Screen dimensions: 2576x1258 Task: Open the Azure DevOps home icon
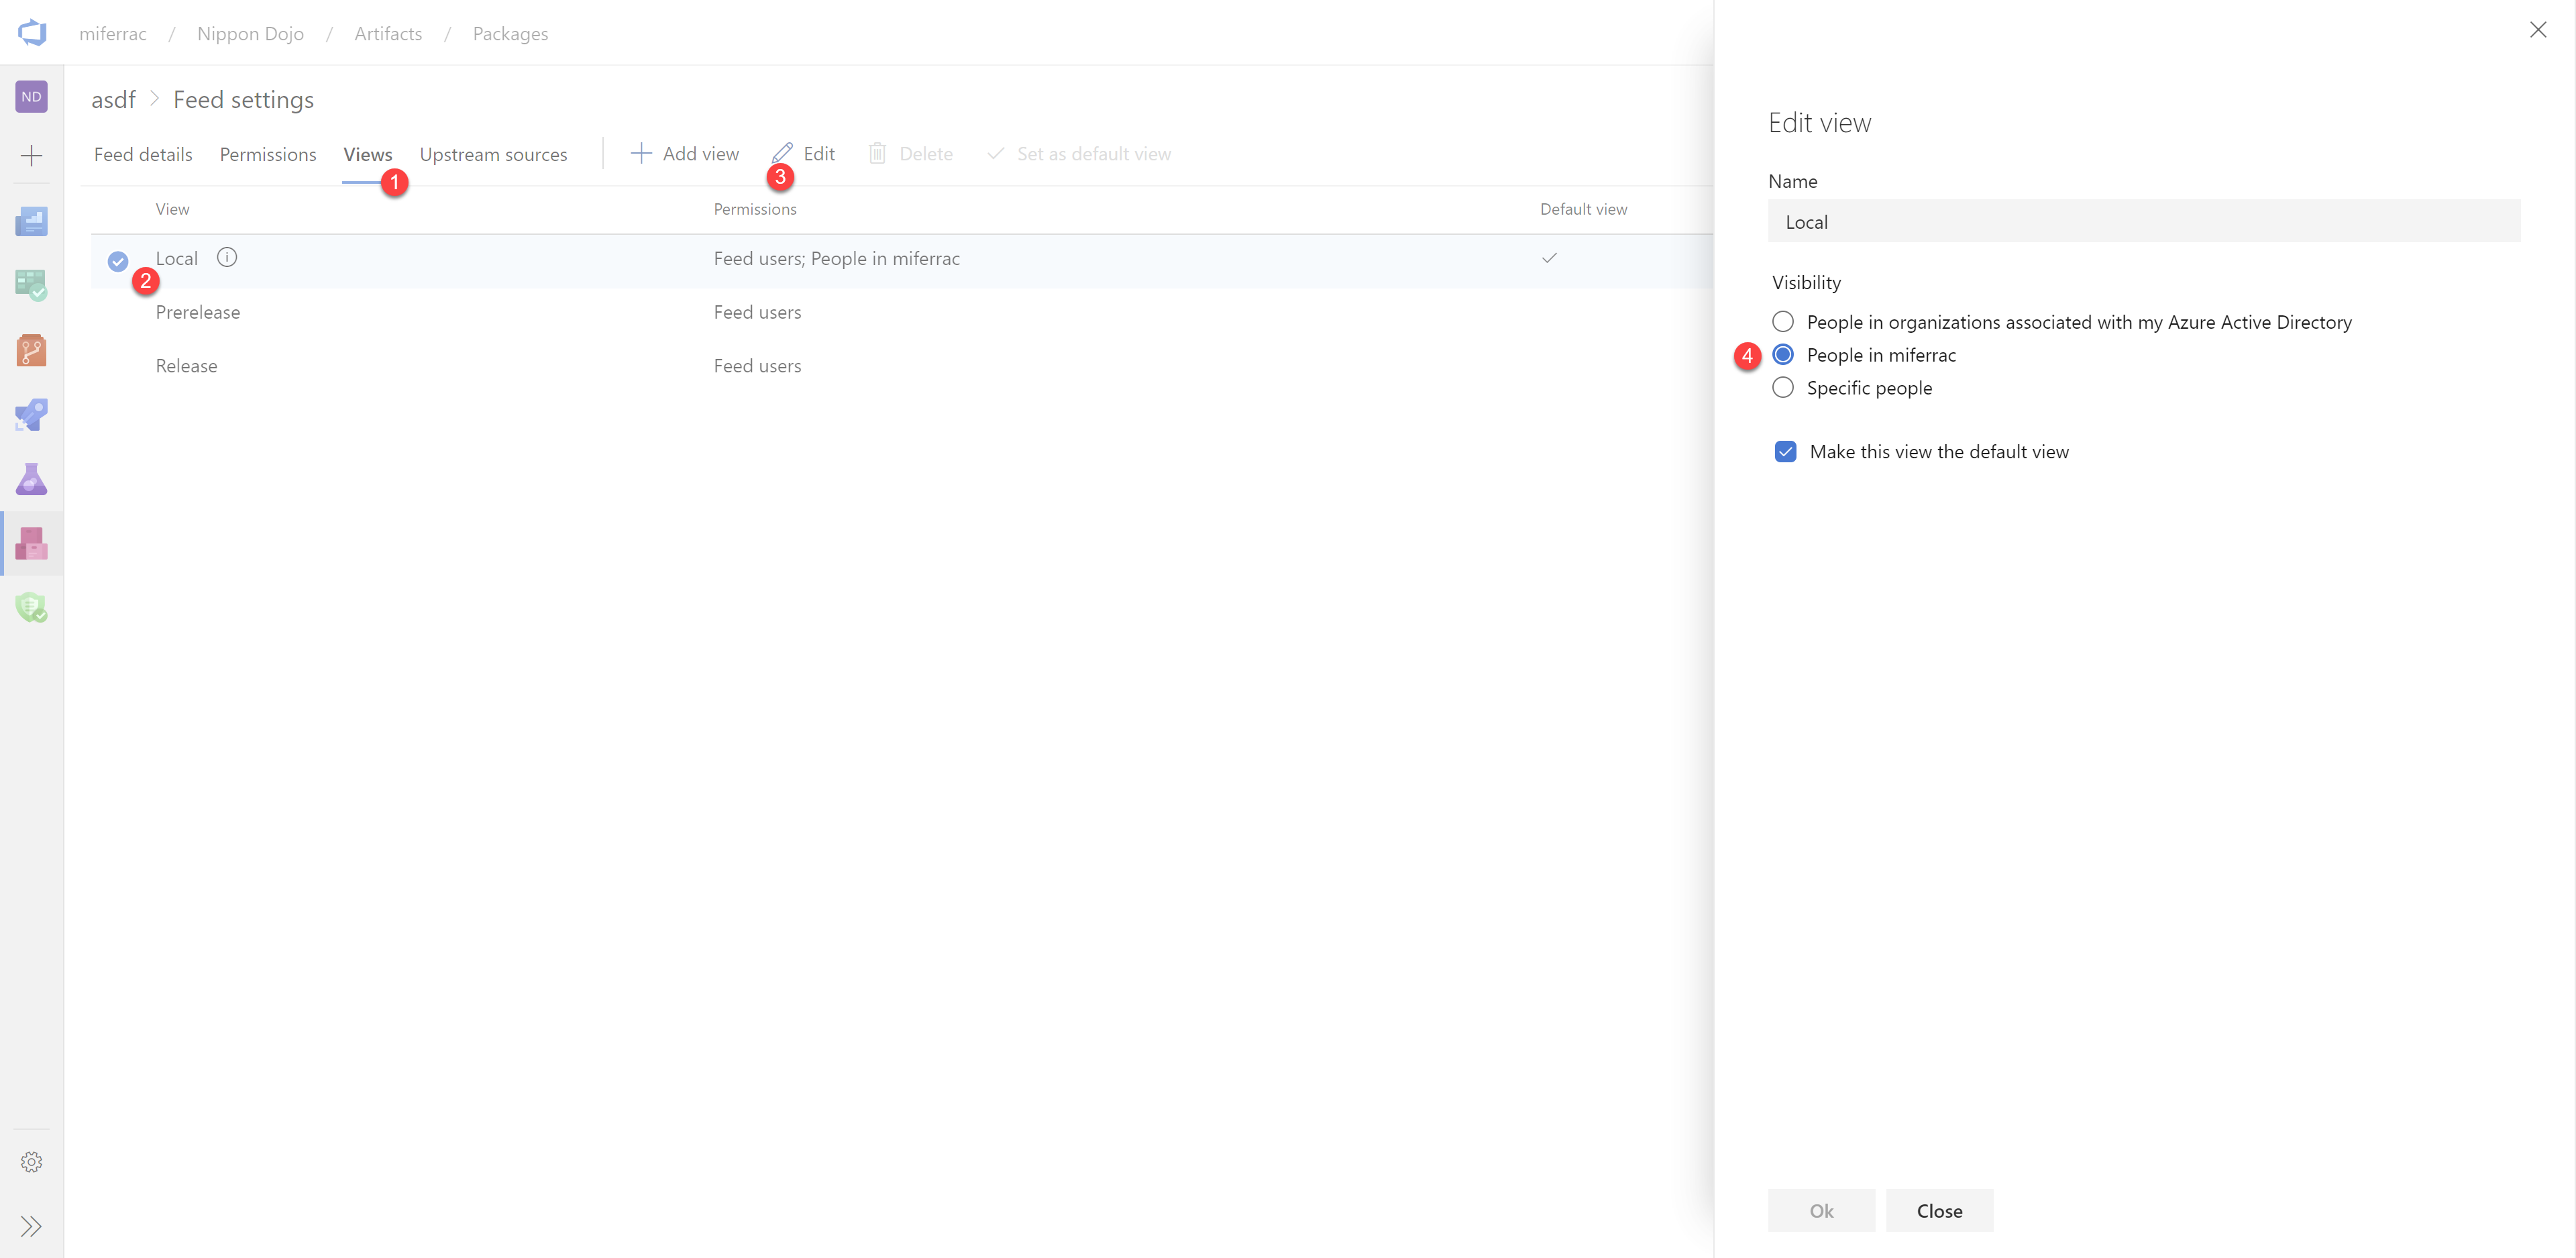pos(32,32)
